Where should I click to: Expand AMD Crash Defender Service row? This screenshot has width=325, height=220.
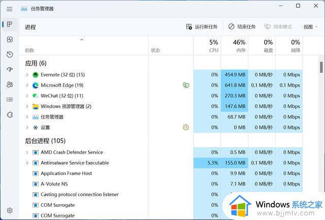tap(27, 152)
